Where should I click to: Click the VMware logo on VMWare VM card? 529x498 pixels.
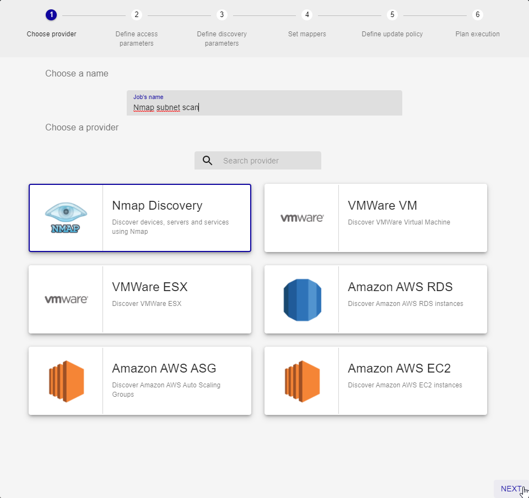pos(302,218)
